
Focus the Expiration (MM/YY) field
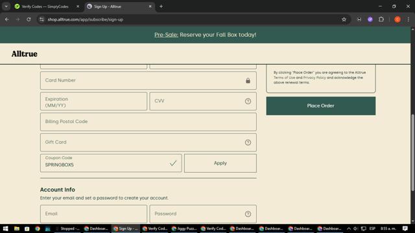tap(93, 101)
